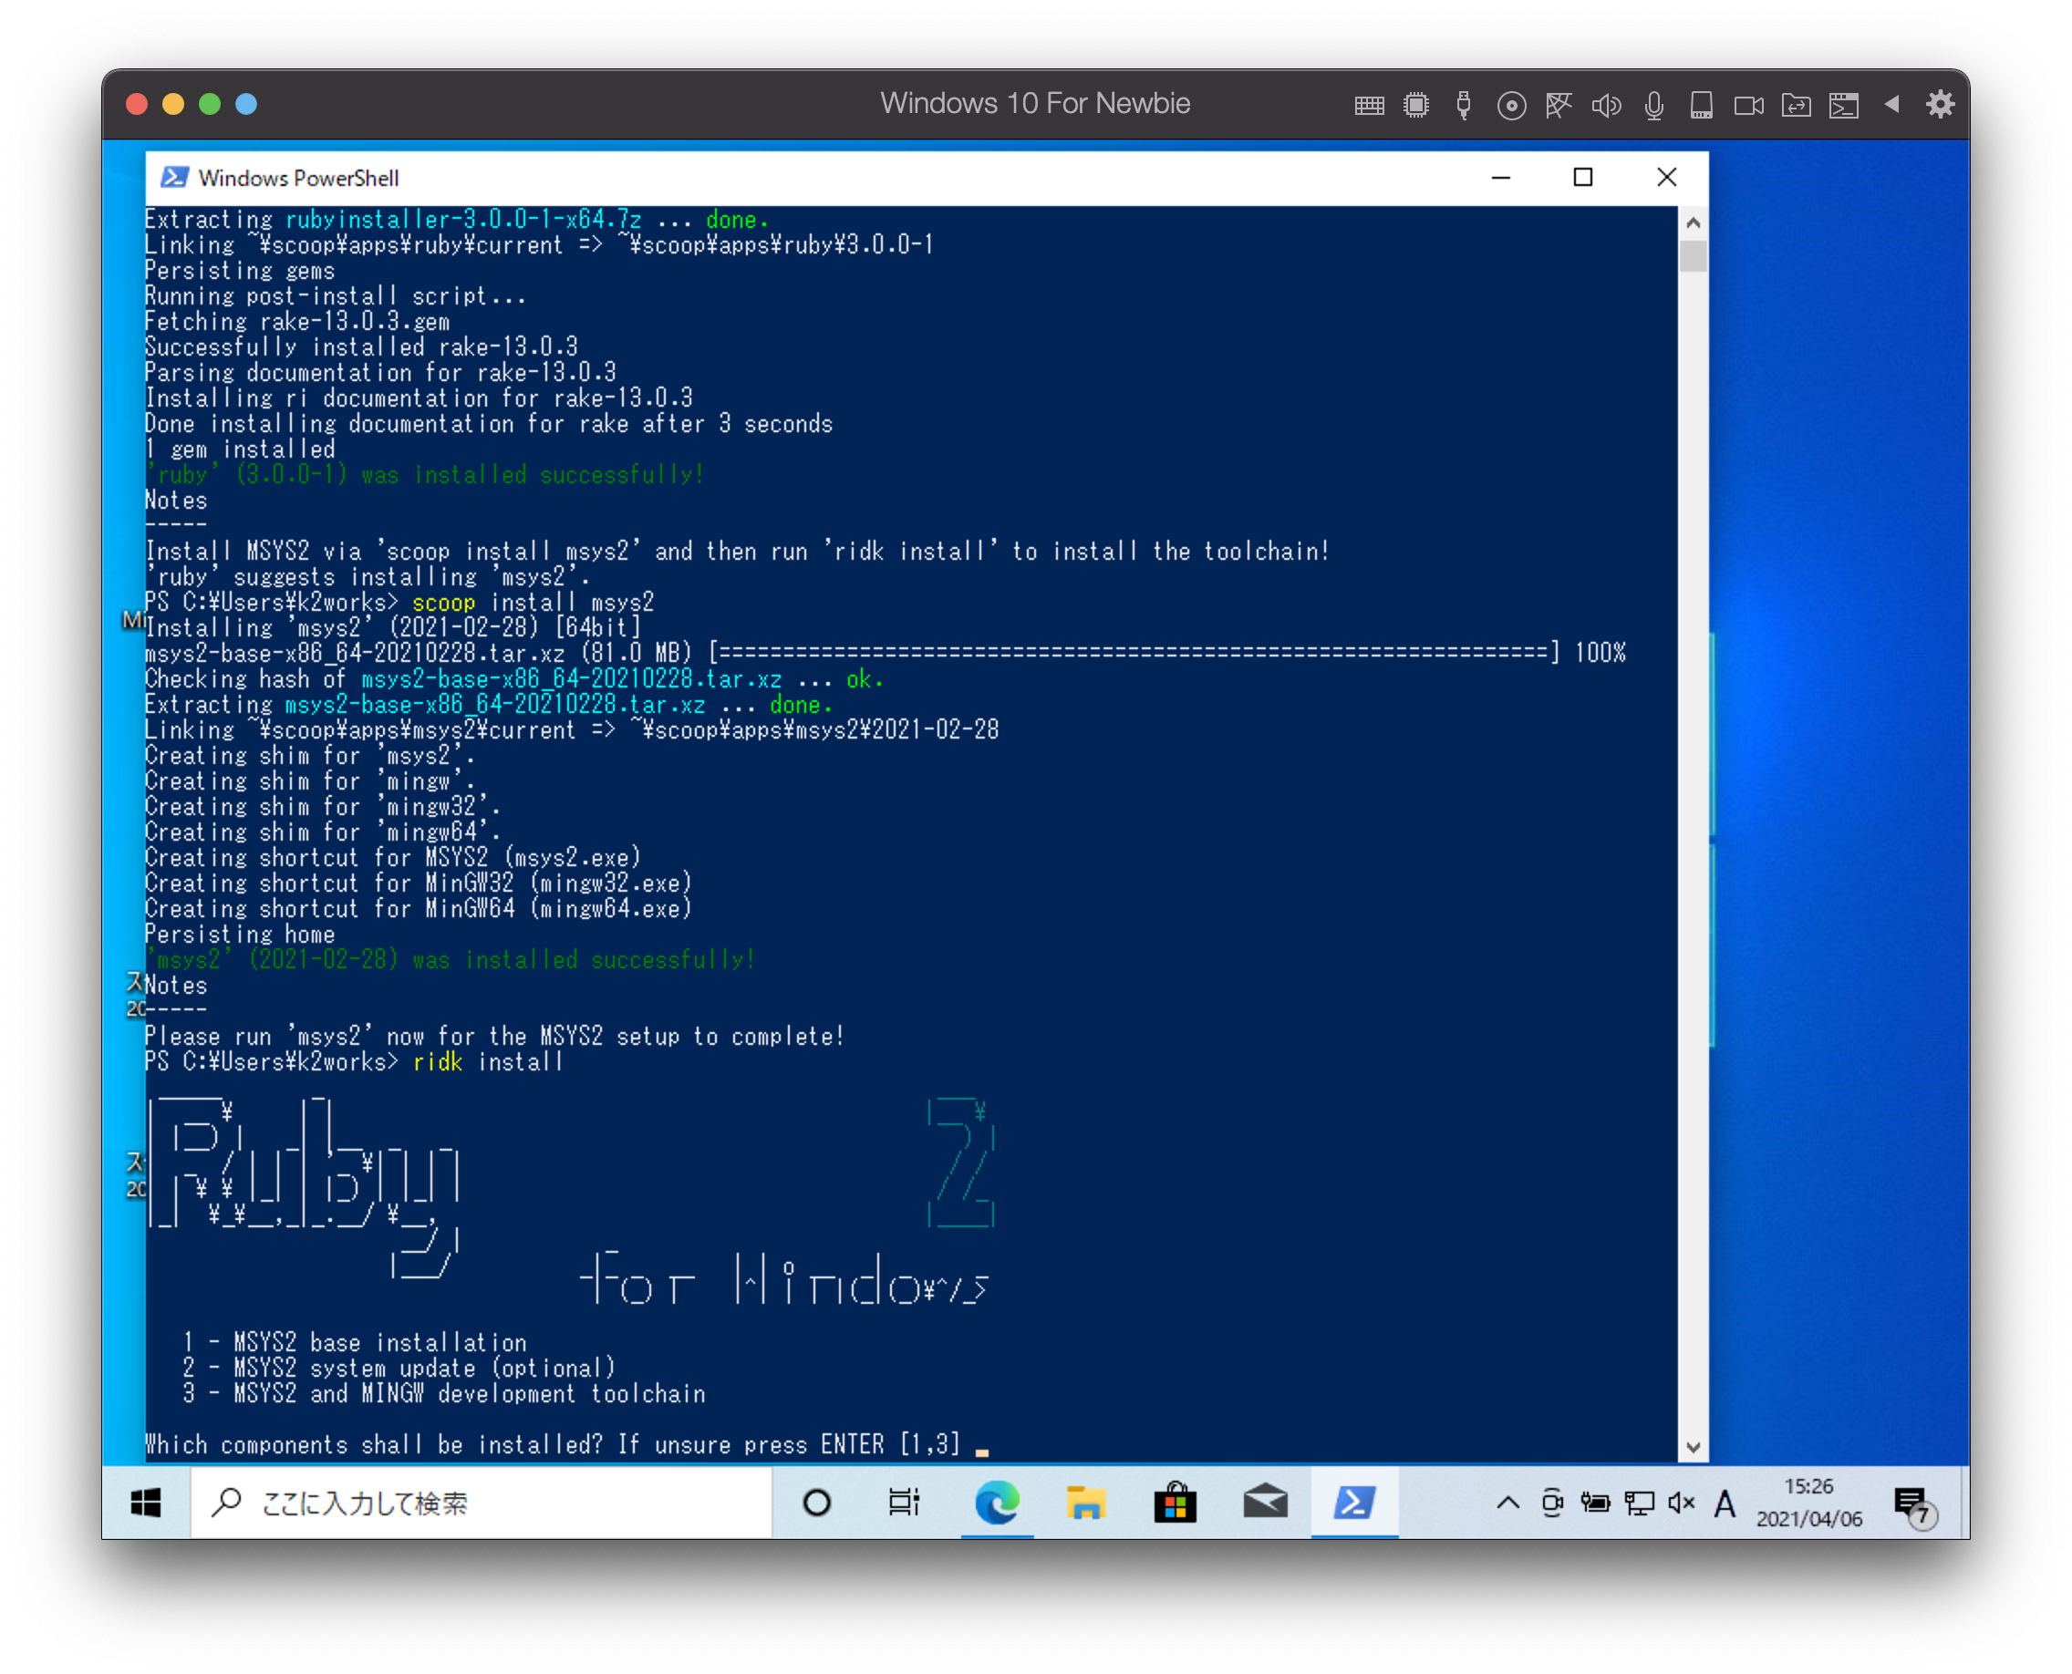This screenshot has height=1674, width=2072.
Task: Open the Mail app from the taskbar
Action: click(x=1266, y=1503)
